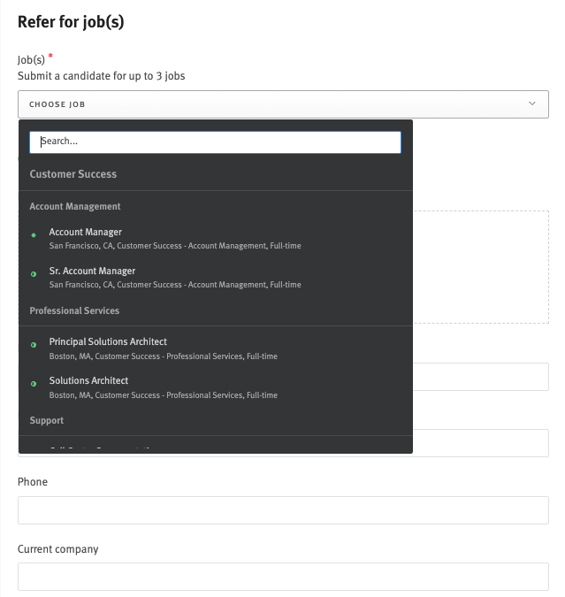This screenshot has width=565, height=597.
Task: Click status dot beside Sr. Account Manager
Action: coord(34,274)
